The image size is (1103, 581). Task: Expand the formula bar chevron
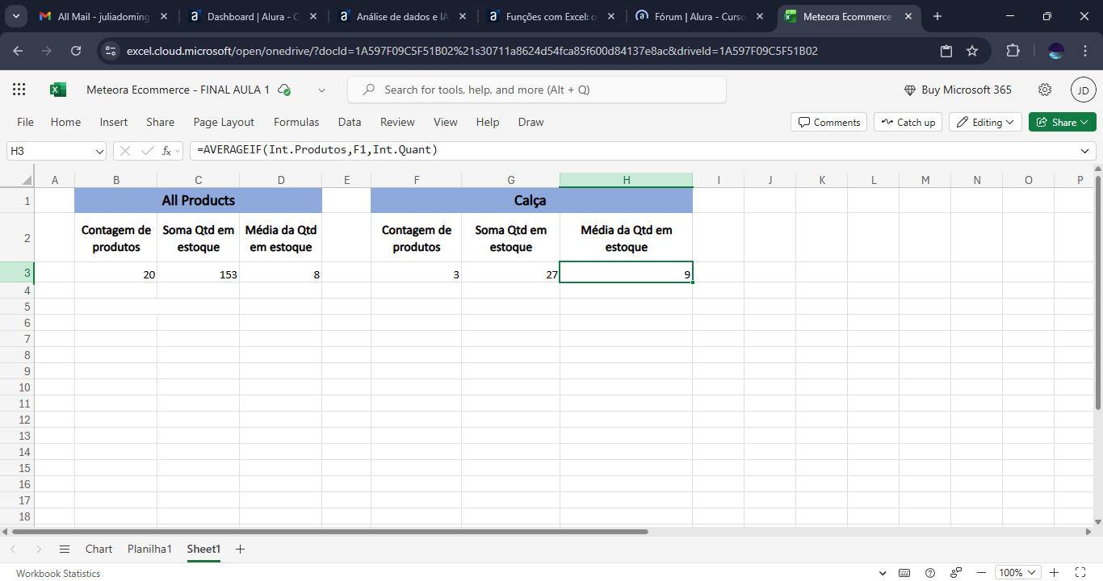pyautogui.click(x=1084, y=151)
